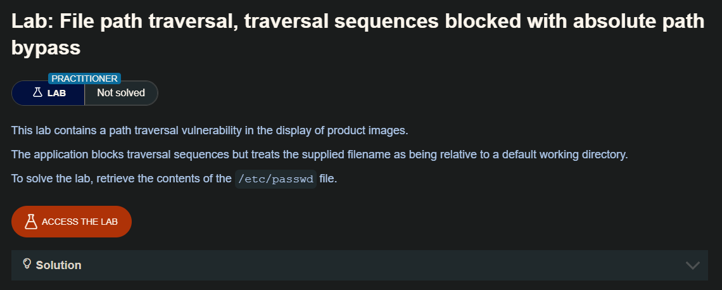Click the word bypass in the title
The height and width of the screenshot is (290, 722).
coord(46,47)
